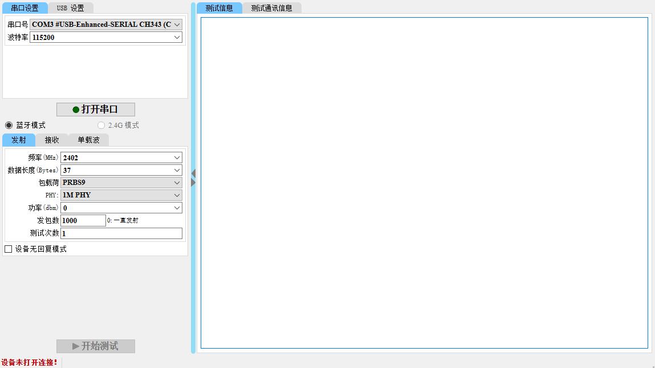
Task: Click the 0: 一直发射 hint text
Action: [123, 220]
